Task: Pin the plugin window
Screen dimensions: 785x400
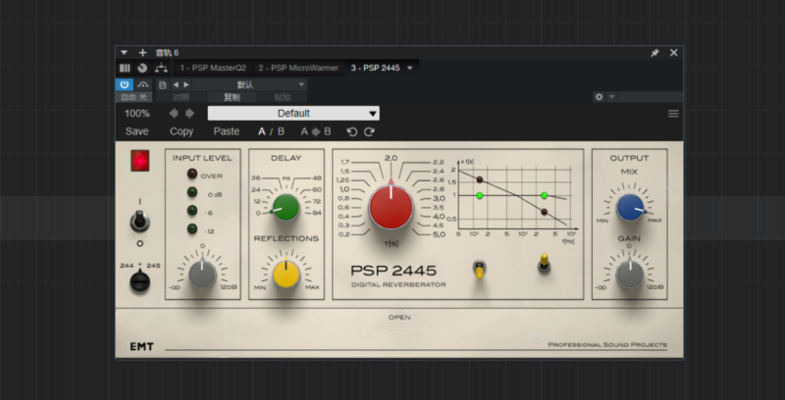Action: pos(654,52)
